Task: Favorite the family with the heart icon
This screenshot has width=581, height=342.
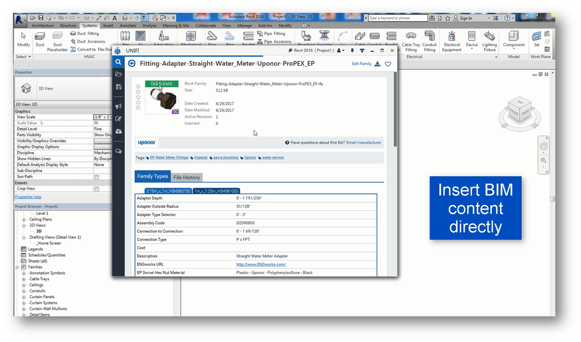Action: 388,64
